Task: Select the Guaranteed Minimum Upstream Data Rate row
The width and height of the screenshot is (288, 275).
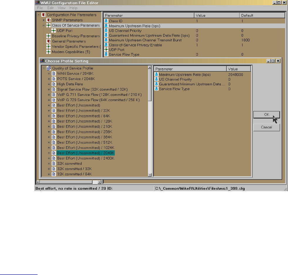Action: pos(194,35)
